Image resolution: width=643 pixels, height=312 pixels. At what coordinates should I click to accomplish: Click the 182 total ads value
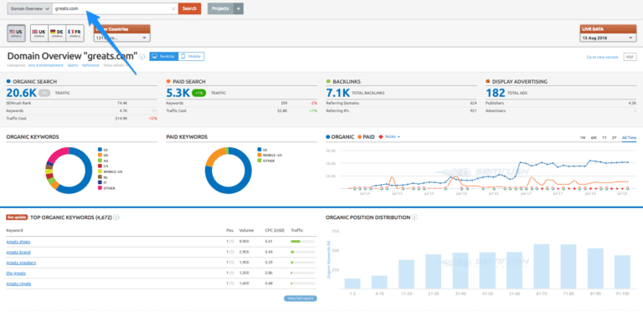pyautogui.click(x=496, y=93)
